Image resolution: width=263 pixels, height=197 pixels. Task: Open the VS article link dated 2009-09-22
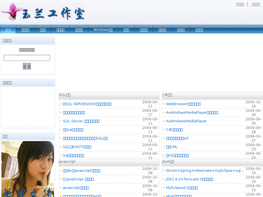pyautogui.click(x=178, y=155)
